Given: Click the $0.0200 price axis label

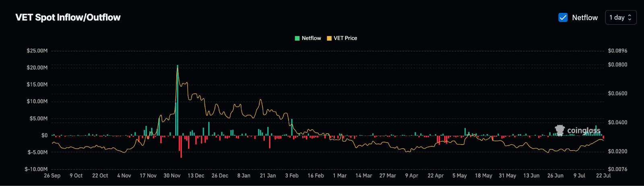Looking at the screenshot, I should click(x=617, y=151).
